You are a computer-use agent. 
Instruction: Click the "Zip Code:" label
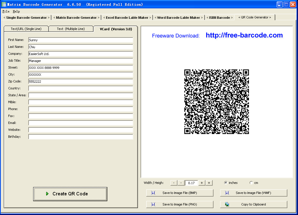click(x=15, y=81)
